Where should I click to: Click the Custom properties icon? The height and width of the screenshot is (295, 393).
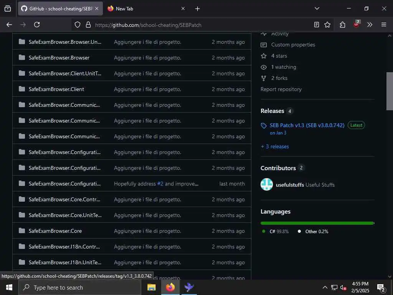click(264, 45)
